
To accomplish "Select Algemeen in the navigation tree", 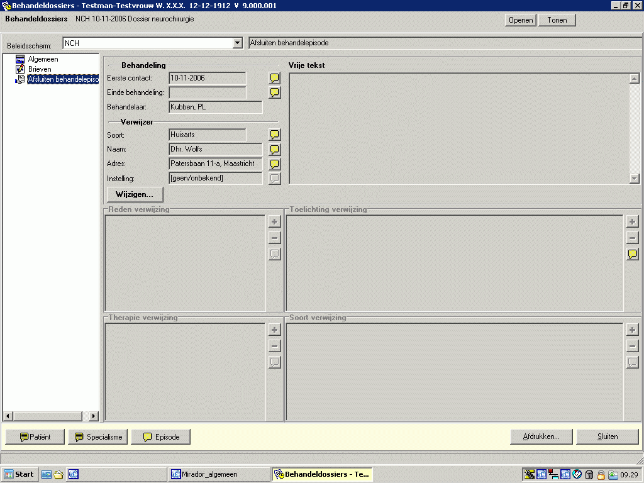I will point(43,59).
